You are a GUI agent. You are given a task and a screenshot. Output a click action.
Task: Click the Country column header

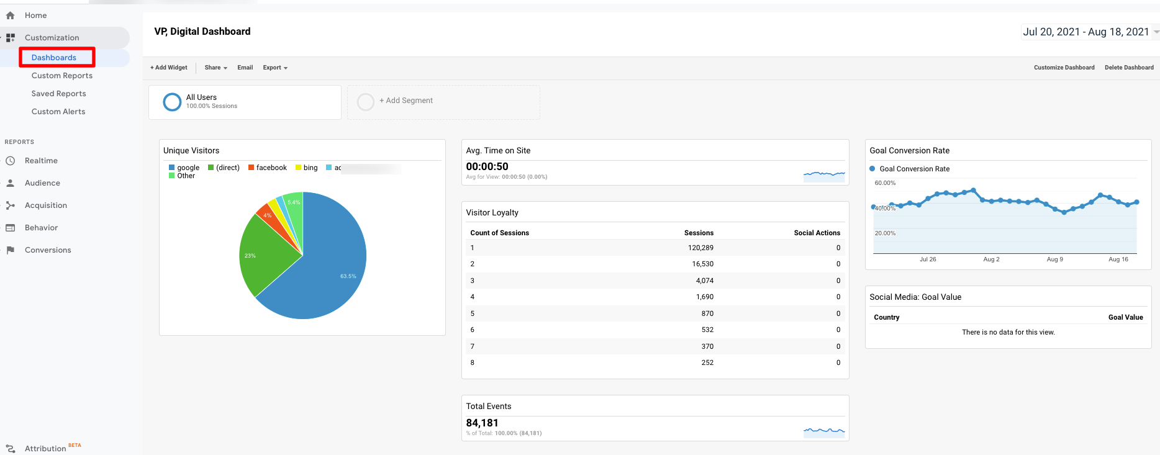point(886,317)
